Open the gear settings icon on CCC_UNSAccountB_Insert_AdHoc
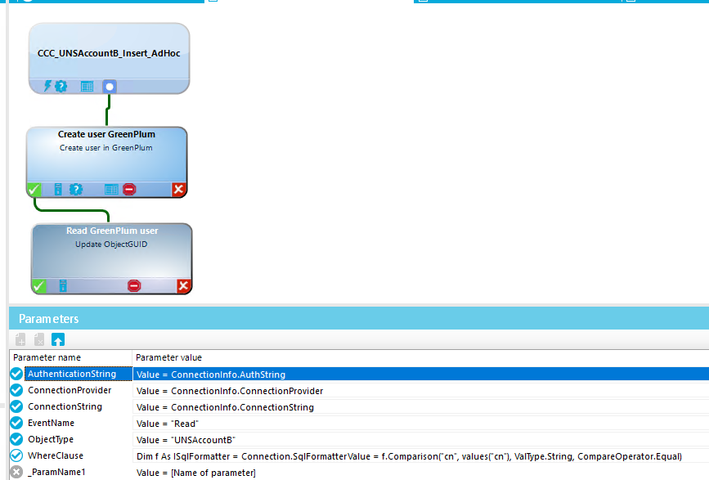 (61, 85)
